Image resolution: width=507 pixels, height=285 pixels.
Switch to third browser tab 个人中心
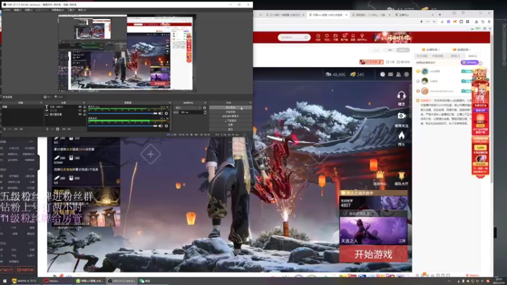pyautogui.click(x=370, y=15)
